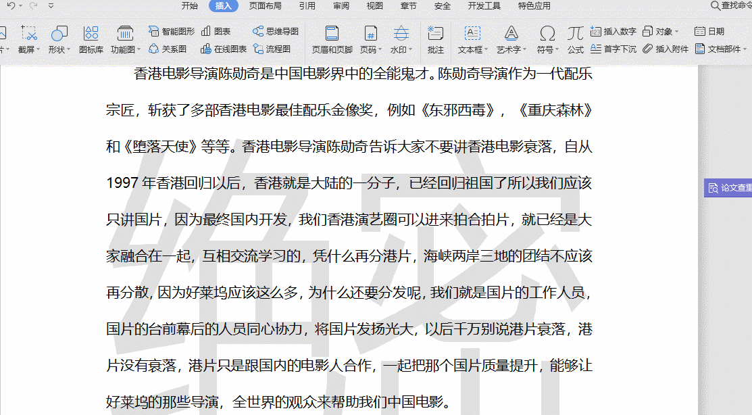Open the 视图 tab

[x=374, y=6]
